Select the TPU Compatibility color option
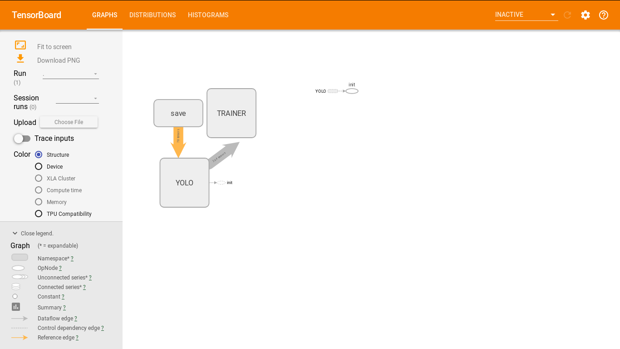 pyautogui.click(x=39, y=214)
